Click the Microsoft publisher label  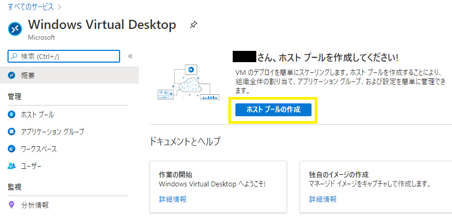(x=41, y=37)
